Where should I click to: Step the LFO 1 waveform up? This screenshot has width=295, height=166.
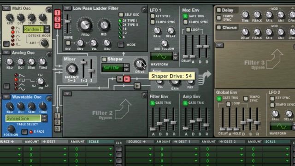click(x=175, y=54)
